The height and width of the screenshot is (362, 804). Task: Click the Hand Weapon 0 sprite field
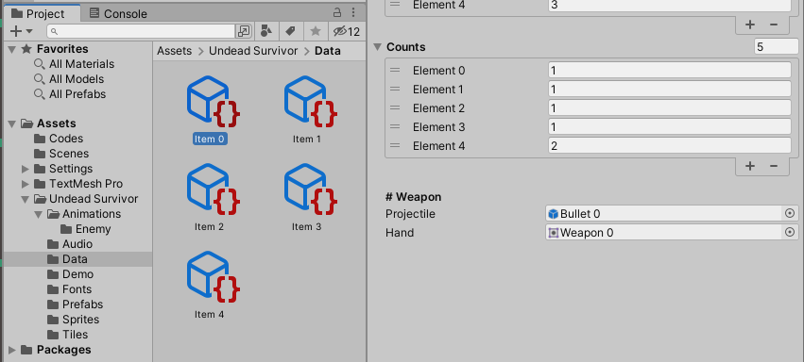(664, 233)
